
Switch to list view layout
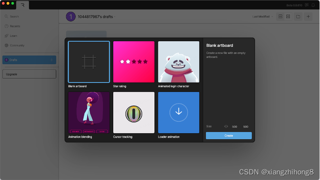pyautogui.click(x=280, y=17)
